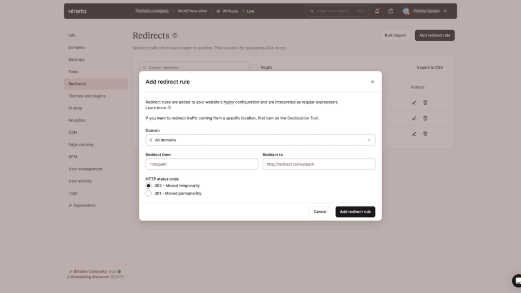Open the chat widget icon
521x293 pixels.
click(x=517, y=281)
